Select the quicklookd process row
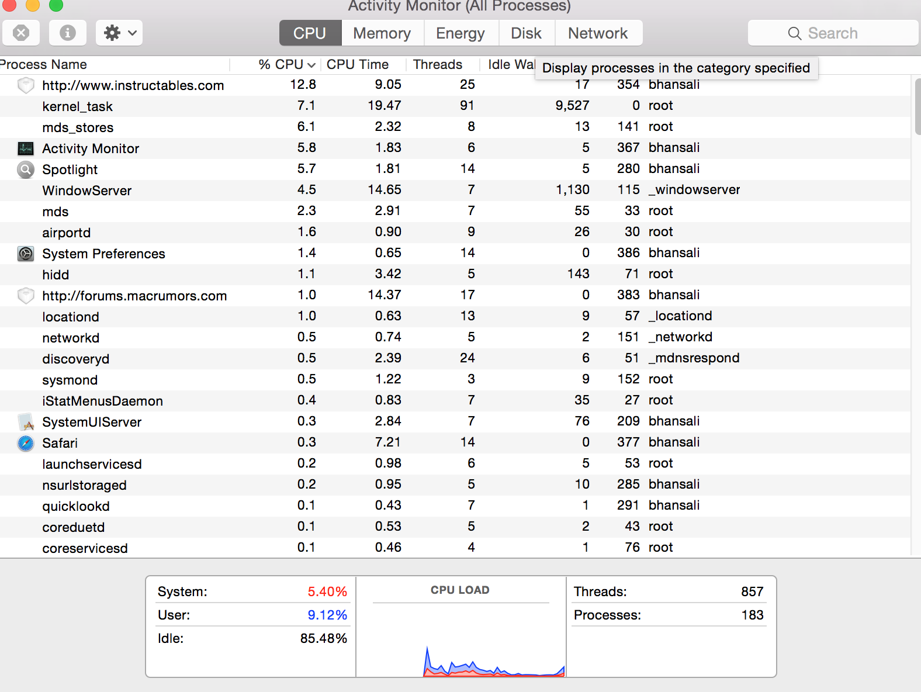The image size is (921, 692). 455,506
